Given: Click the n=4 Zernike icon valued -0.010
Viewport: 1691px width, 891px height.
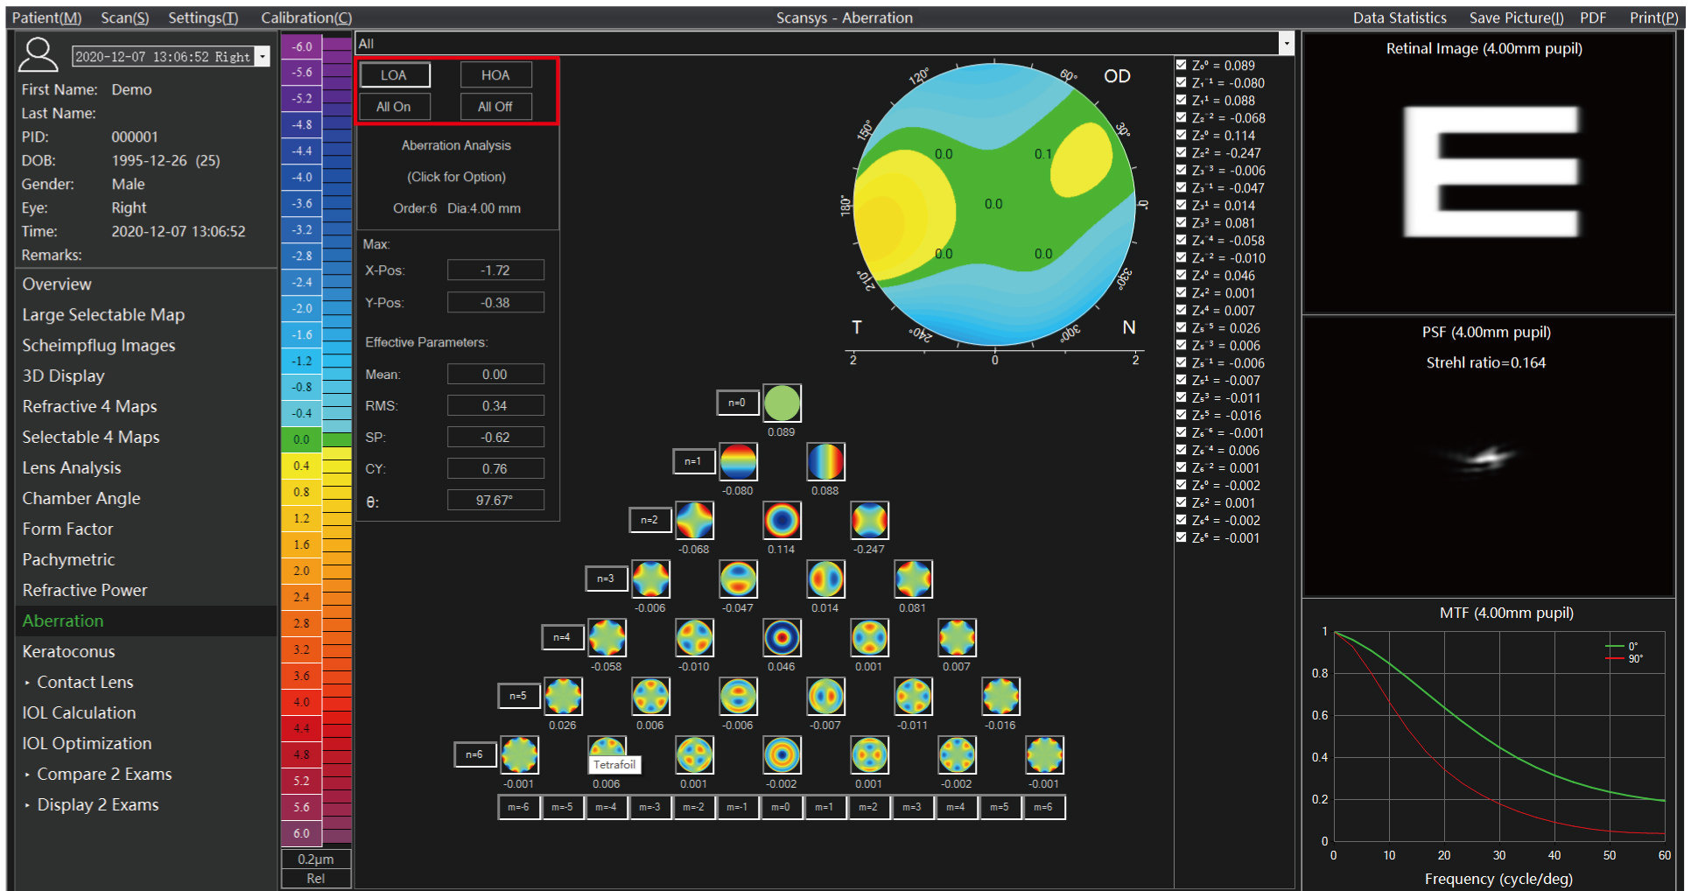Looking at the screenshot, I should pyautogui.click(x=694, y=637).
